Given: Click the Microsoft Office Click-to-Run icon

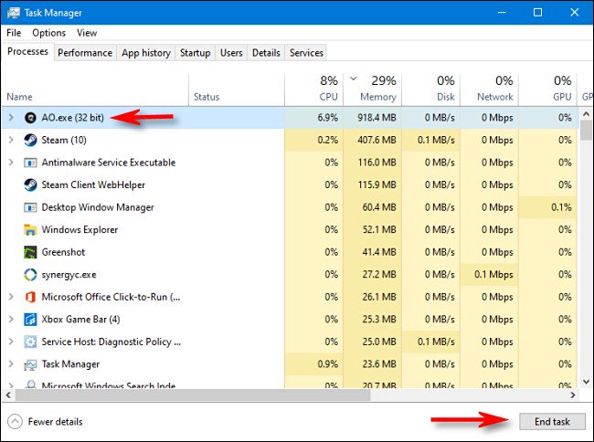Looking at the screenshot, I should pyautogui.click(x=30, y=297).
